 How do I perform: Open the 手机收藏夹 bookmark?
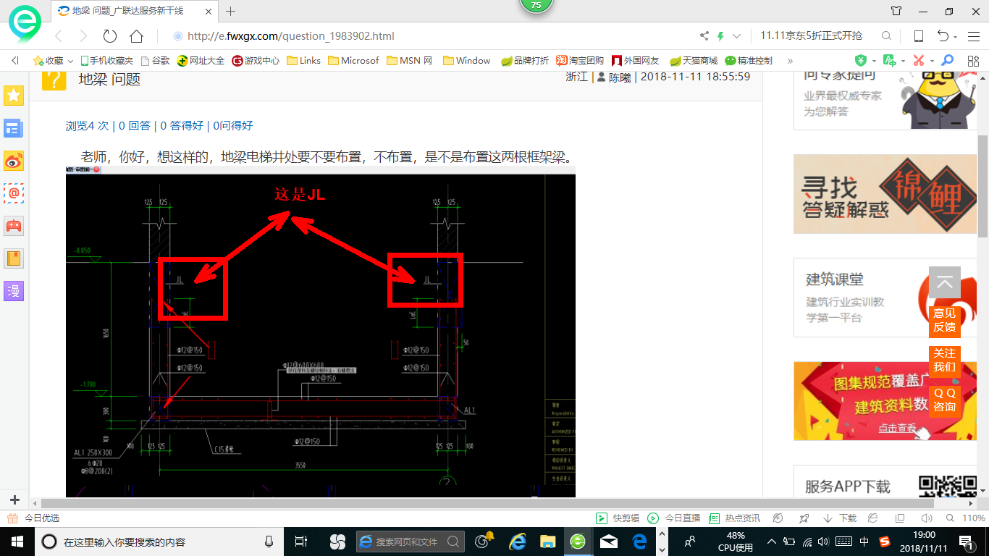click(x=107, y=61)
